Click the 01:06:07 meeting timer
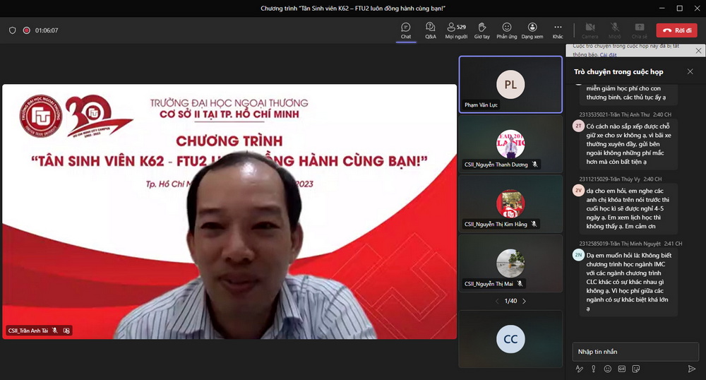Image resolution: width=706 pixels, height=380 pixels. click(x=47, y=30)
